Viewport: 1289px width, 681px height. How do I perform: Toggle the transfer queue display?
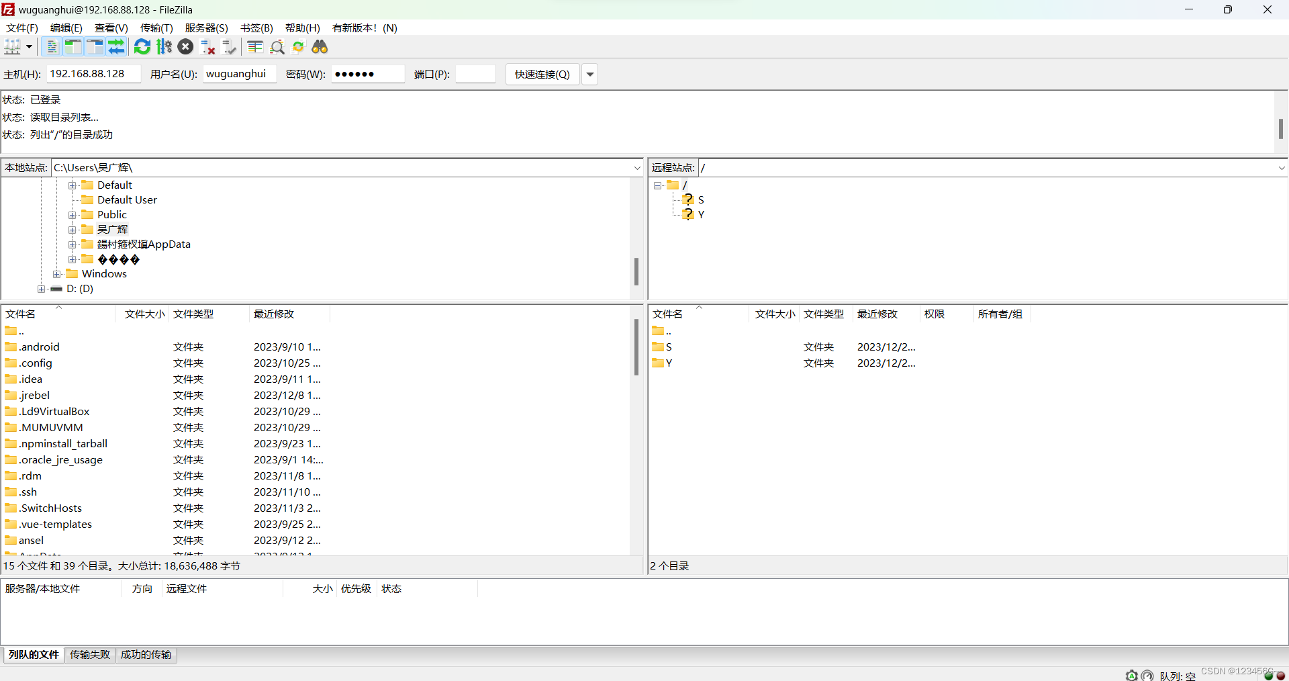click(x=116, y=47)
